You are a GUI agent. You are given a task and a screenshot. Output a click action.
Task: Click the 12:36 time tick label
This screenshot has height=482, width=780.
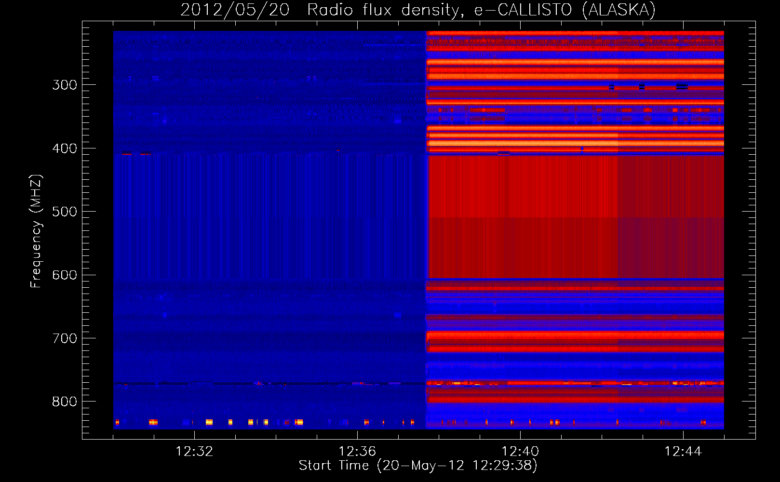coord(357,452)
